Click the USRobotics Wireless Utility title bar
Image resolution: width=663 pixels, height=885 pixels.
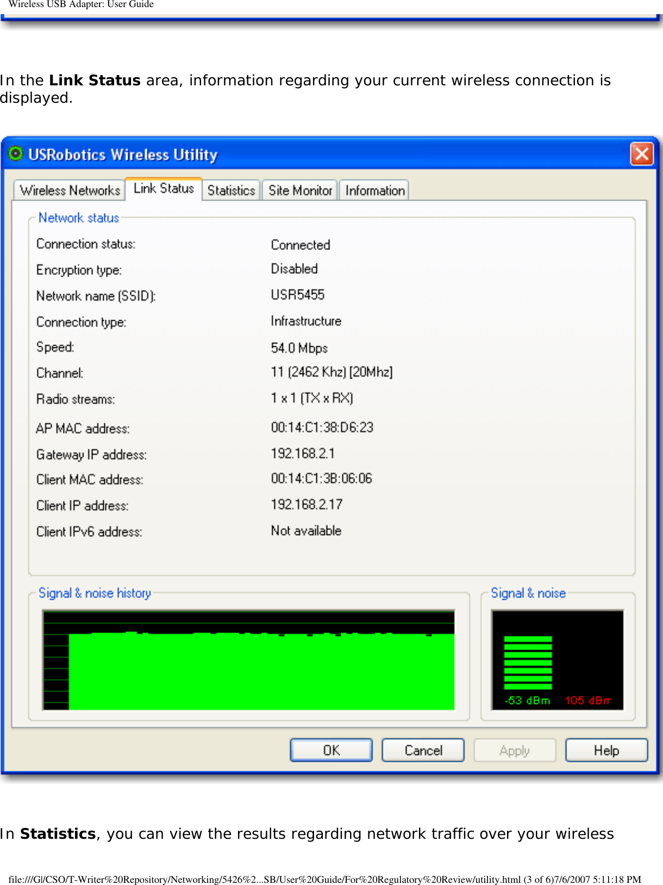[x=329, y=154]
